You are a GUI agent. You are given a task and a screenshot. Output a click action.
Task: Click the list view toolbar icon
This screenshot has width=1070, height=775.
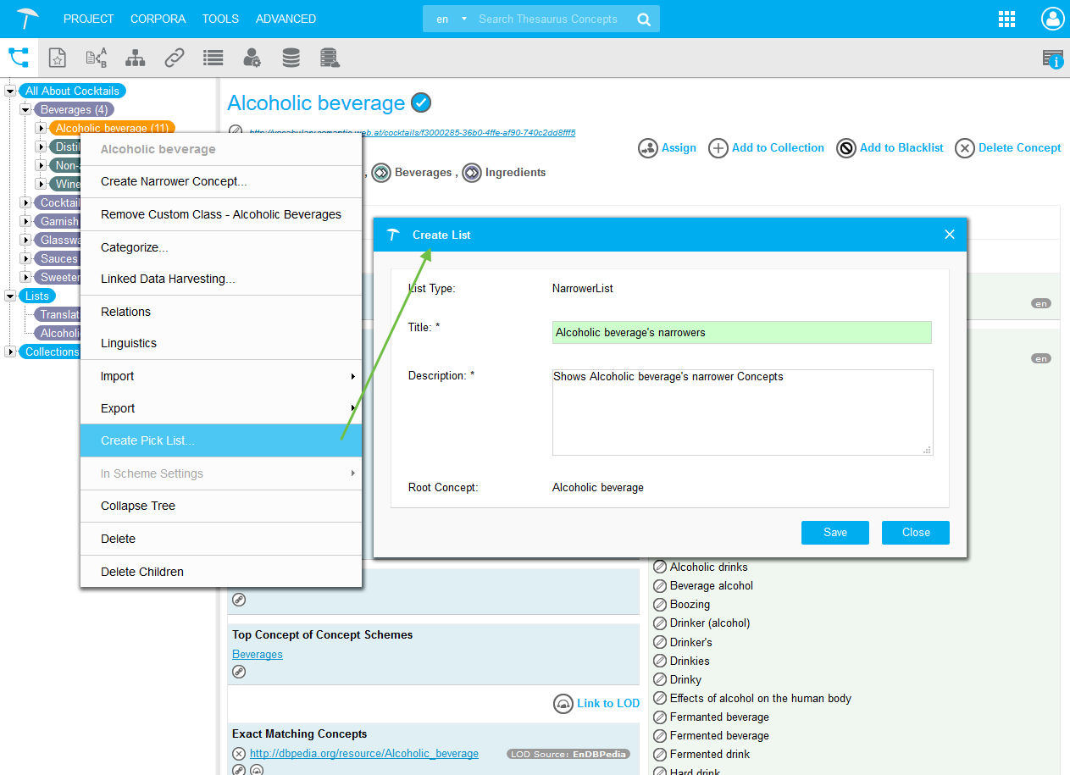pyautogui.click(x=213, y=58)
